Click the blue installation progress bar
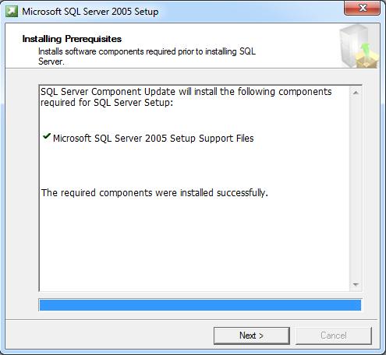The height and width of the screenshot is (355, 386). pos(200,305)
